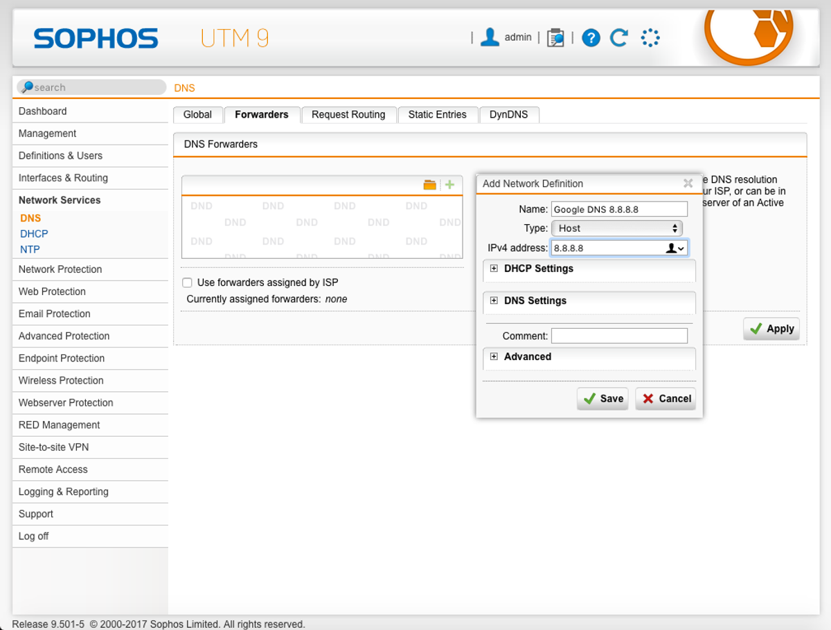
Task: Click the Sophos logo
Action: coord(96,38)
